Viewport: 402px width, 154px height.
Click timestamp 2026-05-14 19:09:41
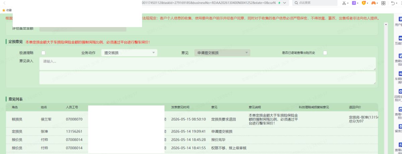[188, 132]
